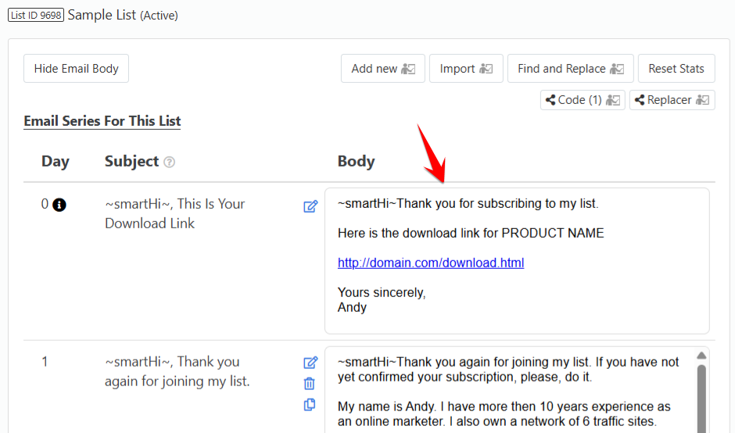This screenshot has width=735, height=433.
Task: Click the Email Series For This List heading
Action: point(102,121)
